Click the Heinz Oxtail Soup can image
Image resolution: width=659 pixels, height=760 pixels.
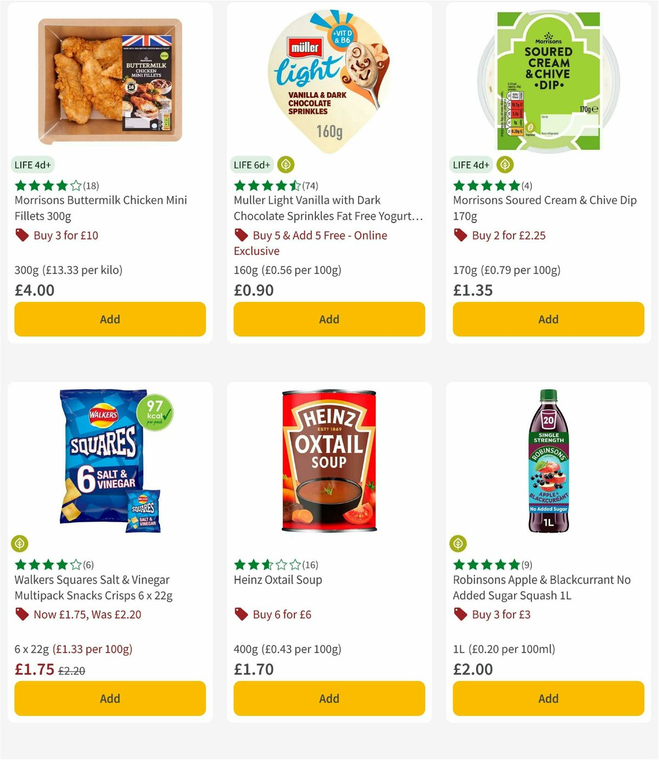click(328, 461)
